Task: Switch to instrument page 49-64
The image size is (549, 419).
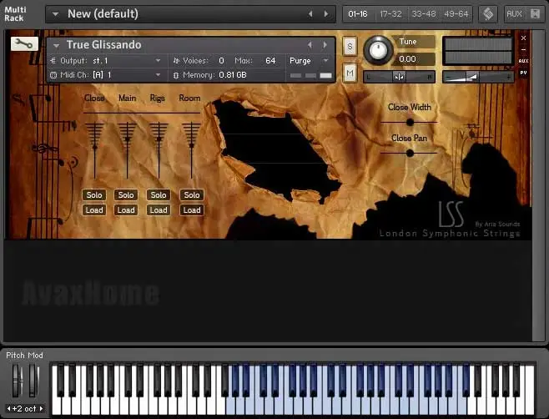Action: tap(456, 14)
